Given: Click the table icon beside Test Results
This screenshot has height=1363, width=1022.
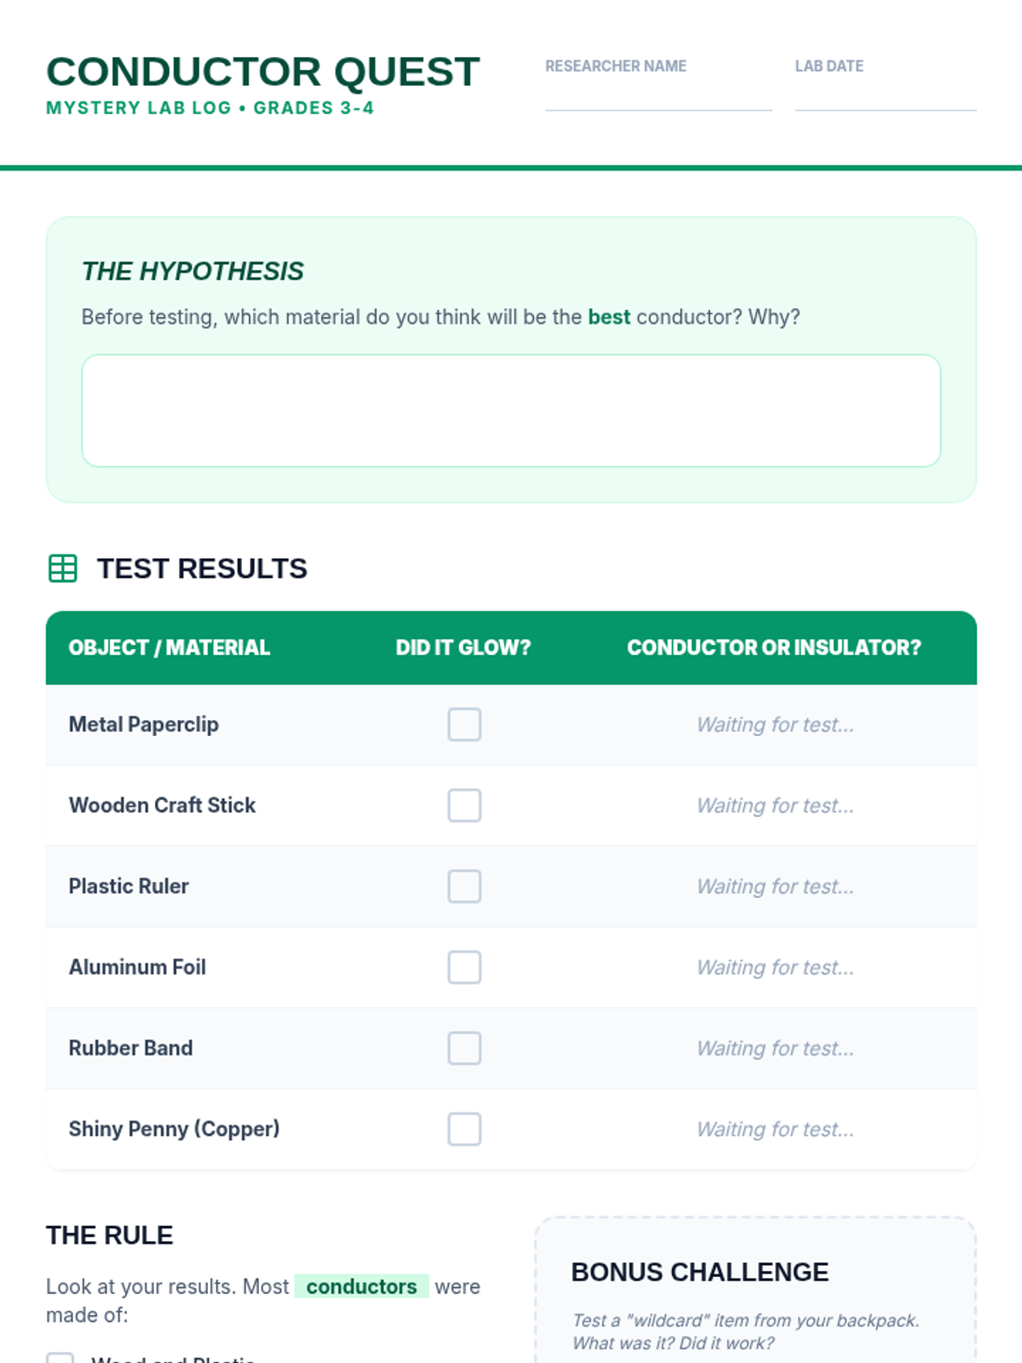Looking at the screenshot, I should click(x=63, y=568).
